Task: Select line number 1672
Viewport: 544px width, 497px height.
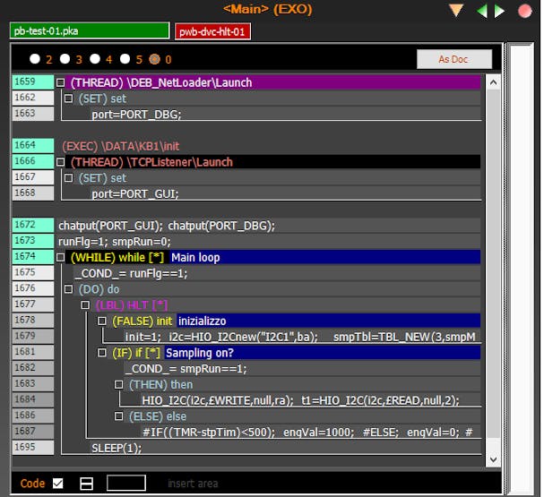Action: point(33,225)
